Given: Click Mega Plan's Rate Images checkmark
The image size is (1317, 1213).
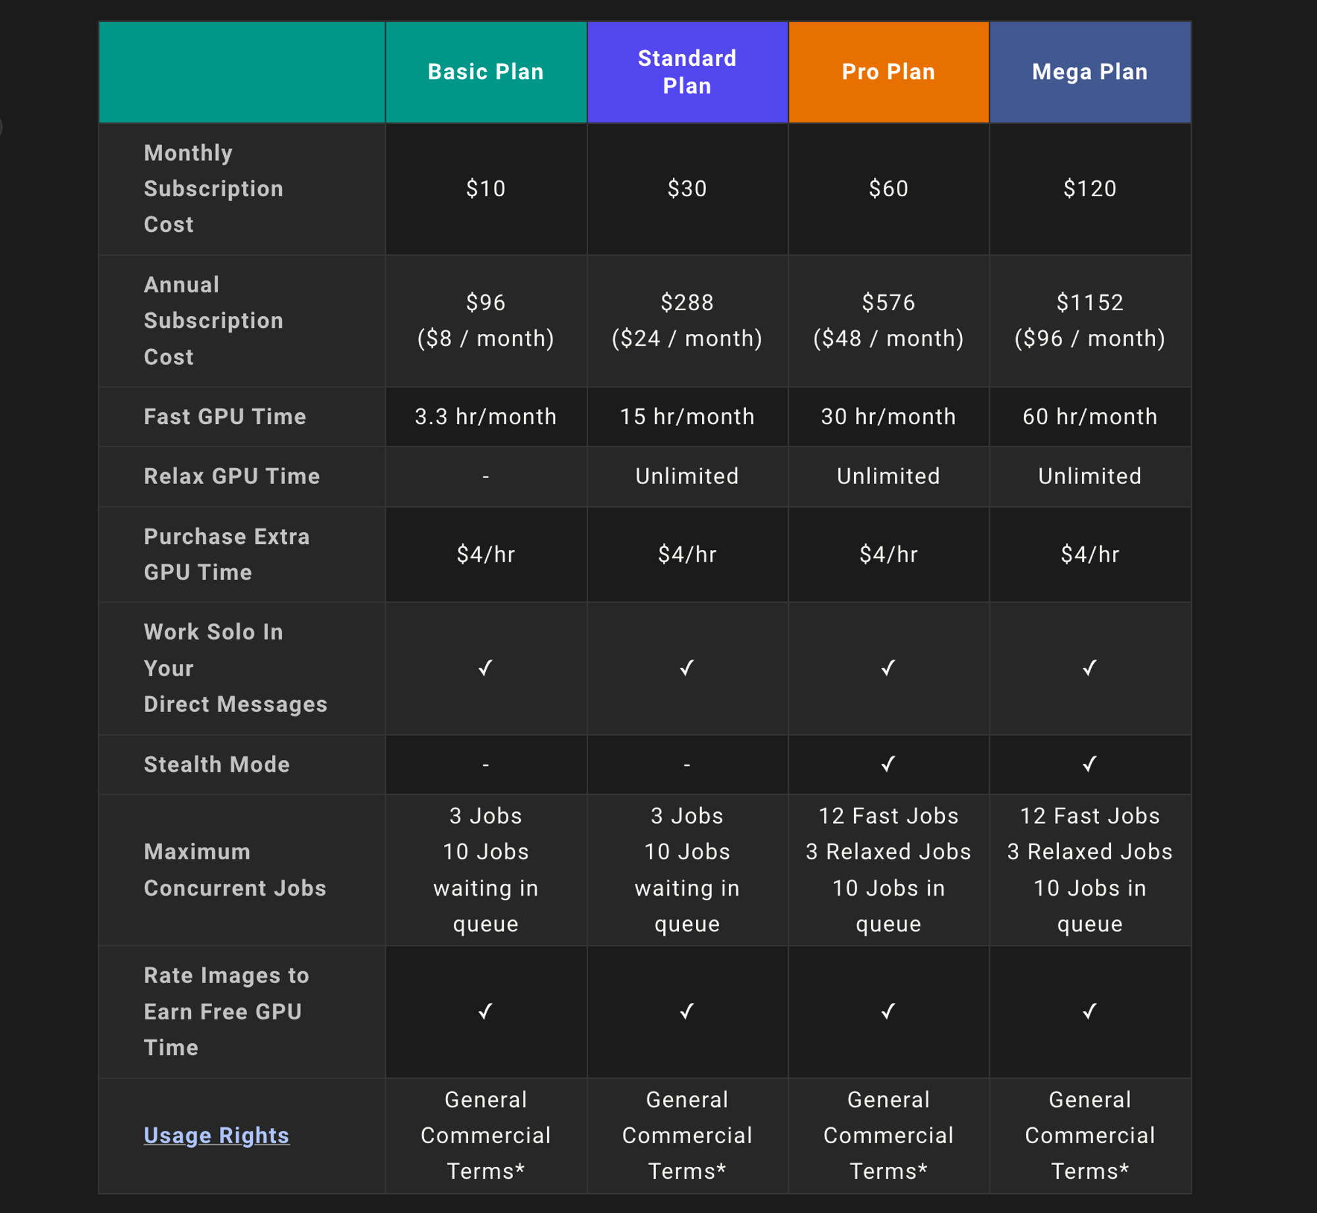Looking at the screenshot, I should pos(1090,1011).
